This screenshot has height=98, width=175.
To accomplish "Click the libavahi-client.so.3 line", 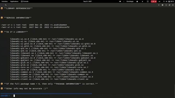I will (52, 77).
